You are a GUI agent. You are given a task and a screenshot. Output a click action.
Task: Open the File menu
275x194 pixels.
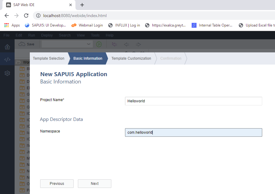(x=6, y=35)
